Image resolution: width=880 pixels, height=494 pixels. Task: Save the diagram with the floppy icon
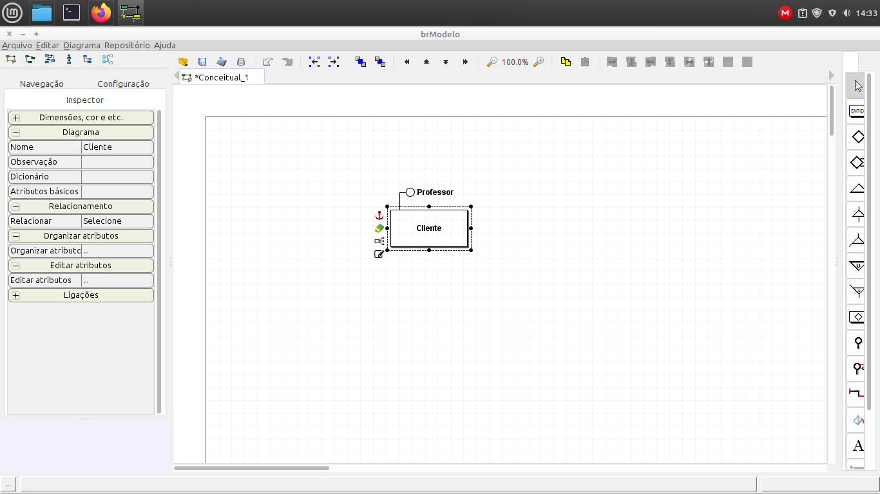(202, 62)
